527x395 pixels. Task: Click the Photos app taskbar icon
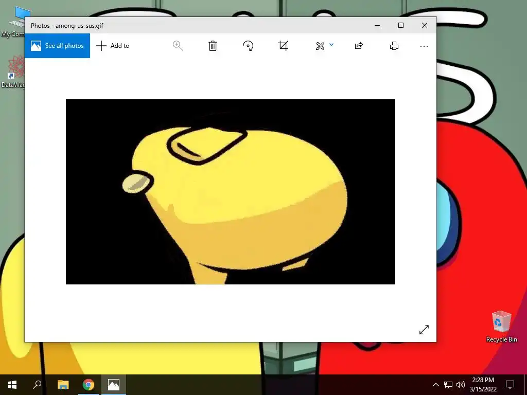point(114,385)
